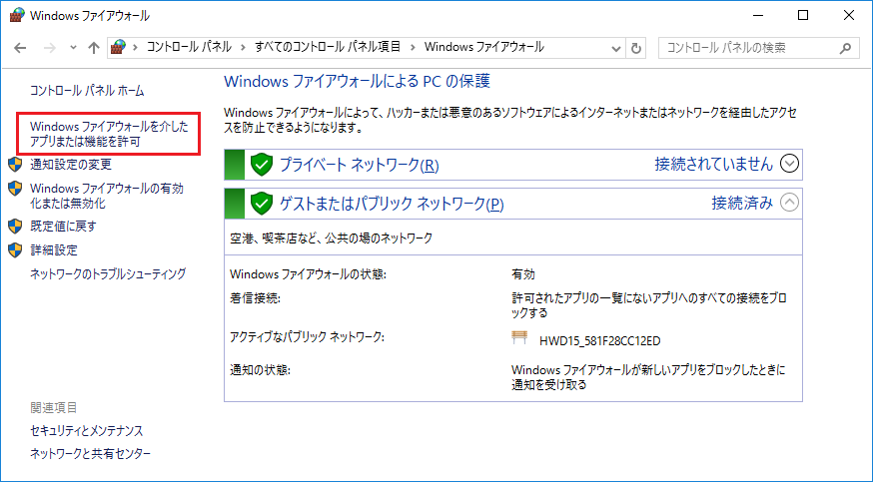Viewport: 873px width, 482px height.
Task: Open アプリまたは機能を許可 link
Action: (x=109, y=134)
